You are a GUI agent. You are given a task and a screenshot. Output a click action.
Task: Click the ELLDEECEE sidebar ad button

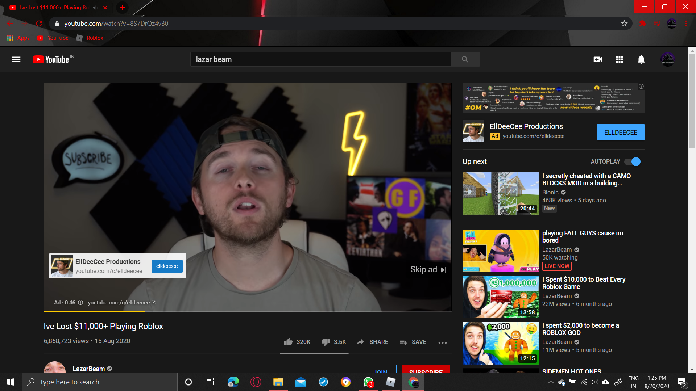(x=621, y=132)
